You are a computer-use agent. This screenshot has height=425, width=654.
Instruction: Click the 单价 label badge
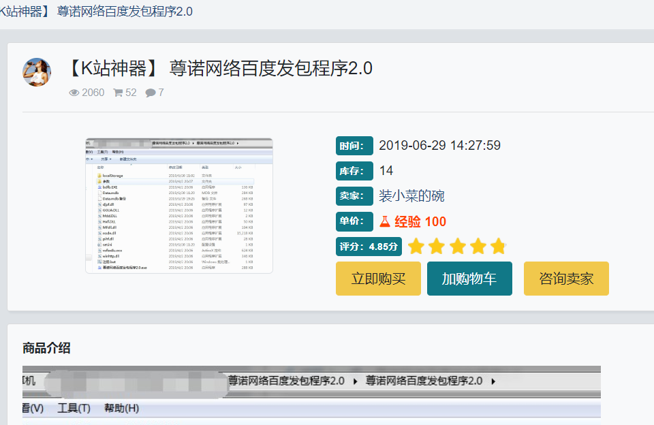tap(354, 221)
